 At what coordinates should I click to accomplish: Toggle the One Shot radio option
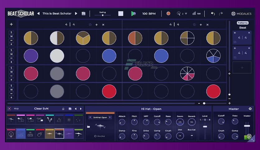95,136
